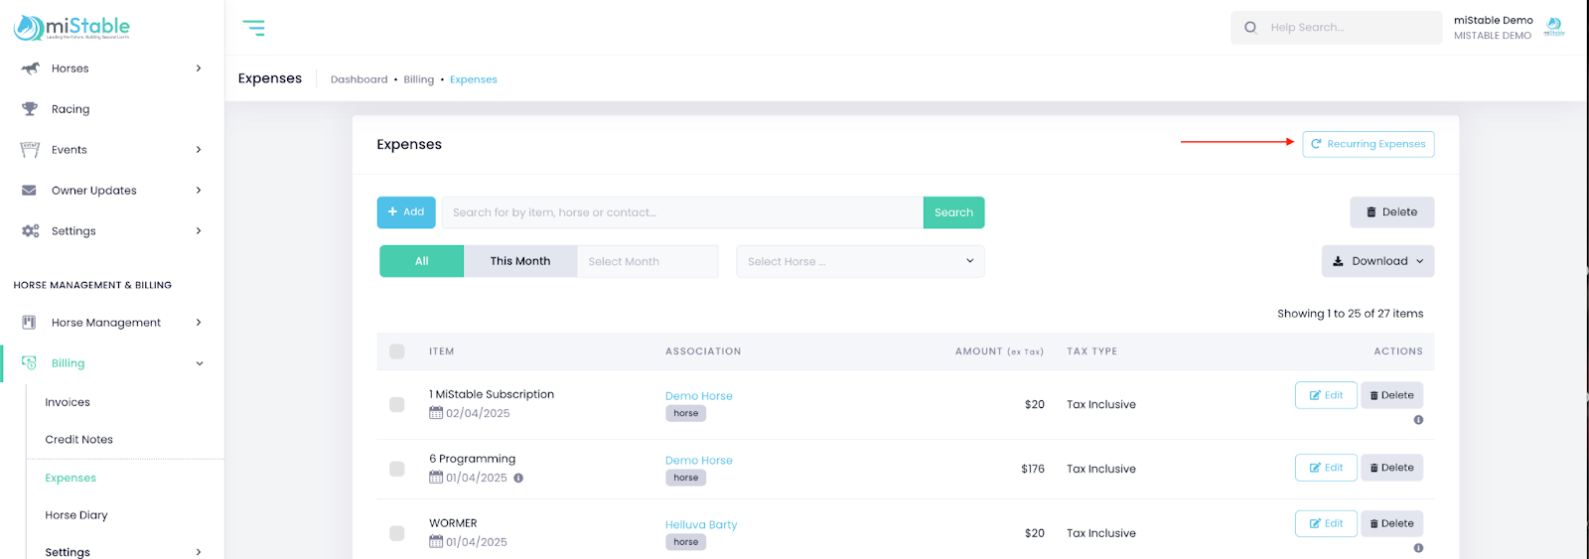Click the miStable logo
The height and width of the screenshot is (559, 1589).
click(72, 28)
